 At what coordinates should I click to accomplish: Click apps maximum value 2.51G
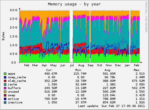pyautogui.click(x=140, y=74)
